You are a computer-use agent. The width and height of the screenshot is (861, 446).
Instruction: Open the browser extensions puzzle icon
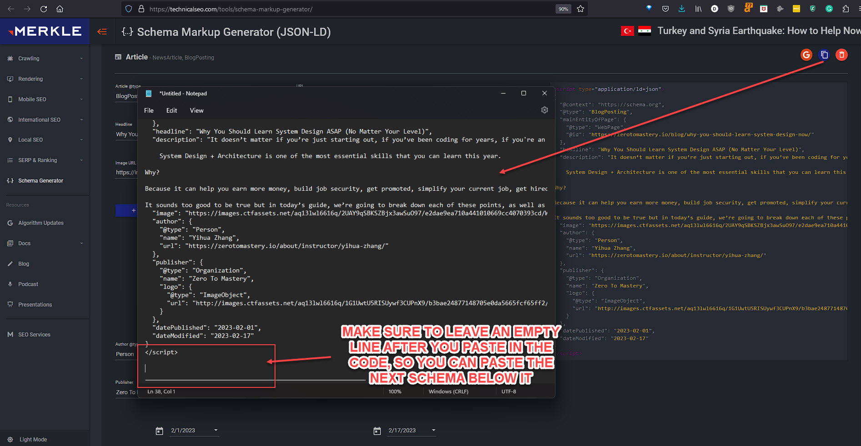846,9
